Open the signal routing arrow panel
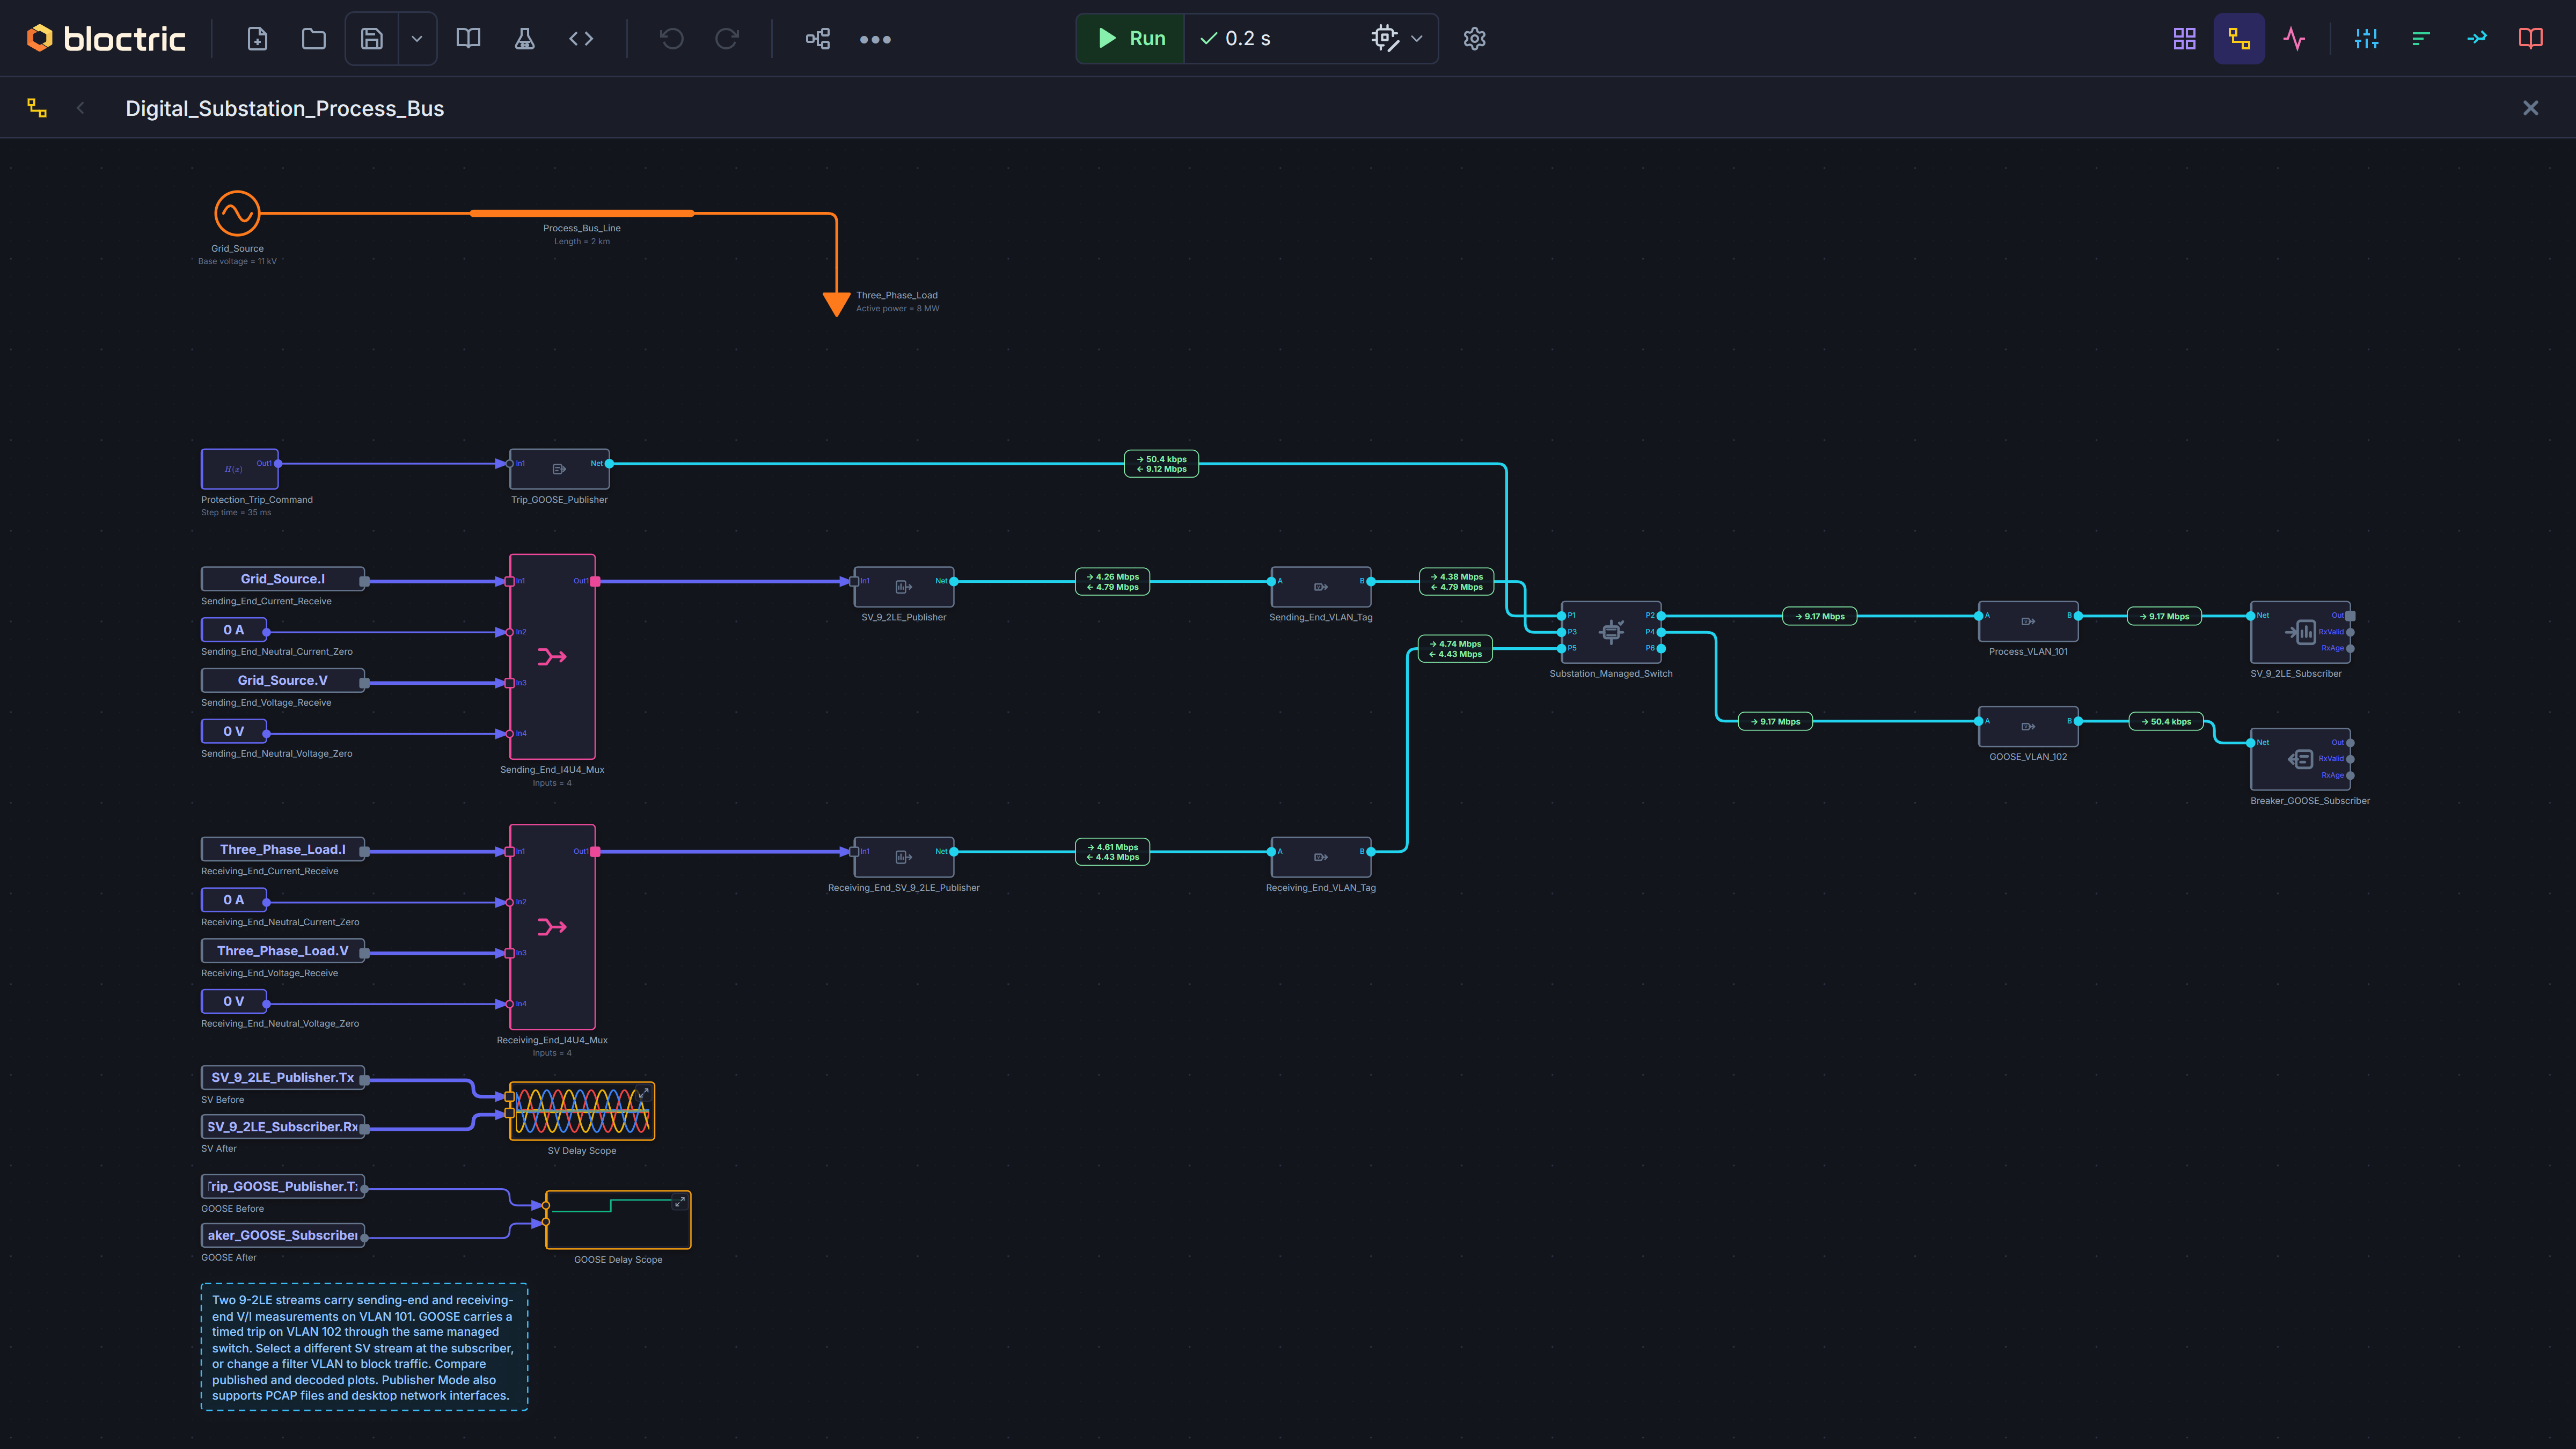The image size is (2576, 1449). pyautogui.click(x=2476, y=39)
